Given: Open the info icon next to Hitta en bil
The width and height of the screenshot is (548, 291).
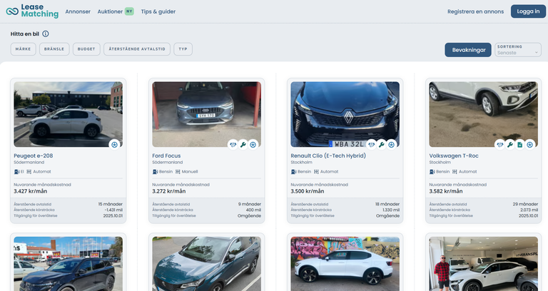Looking at the screenshot, I should [x=46, y=34].
